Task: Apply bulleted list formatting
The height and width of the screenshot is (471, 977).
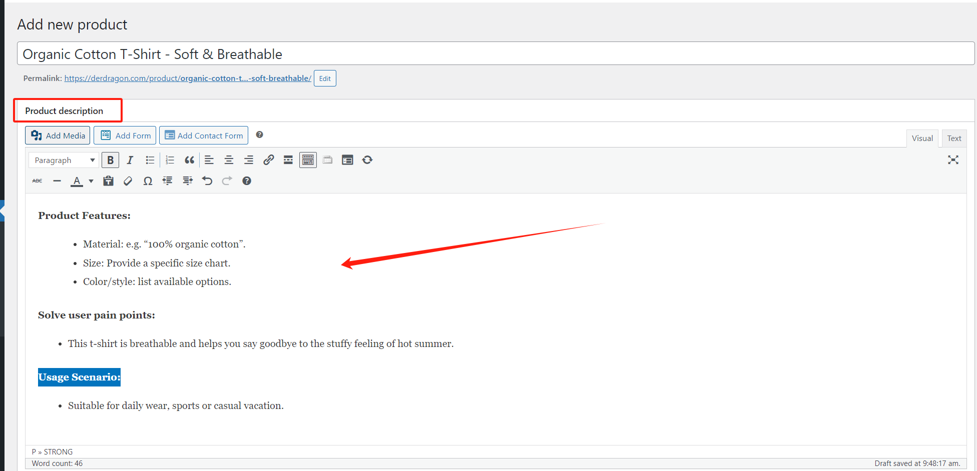Action: coord(150,160)
